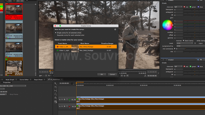This screenshot has width=205, height=115.
Task: Select the razor cut tool in timeline toolbar
Action: pyautogui.click(x=56, y=98)
